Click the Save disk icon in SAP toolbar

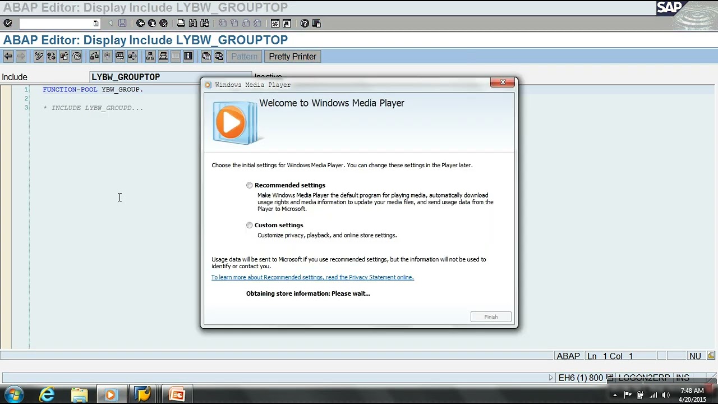(x=122, y=23)
